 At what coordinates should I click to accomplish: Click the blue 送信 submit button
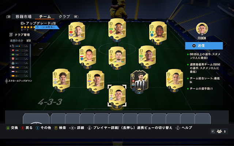(x=204, y=46)
